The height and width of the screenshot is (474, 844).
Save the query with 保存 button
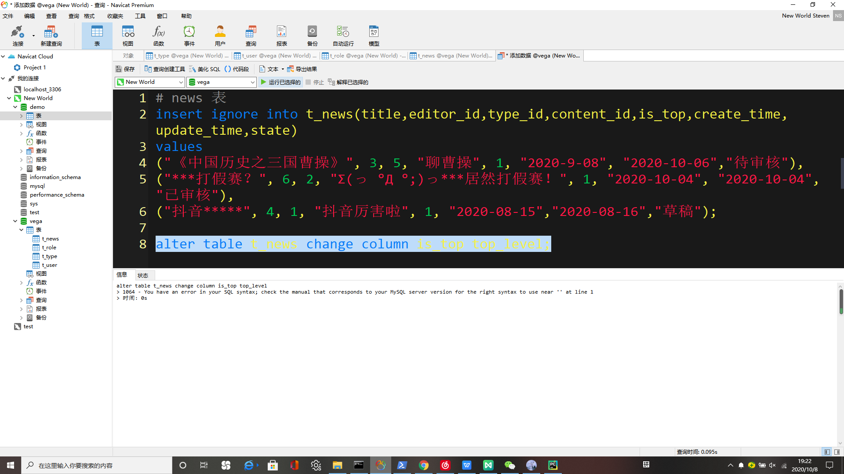click(x=125, y=69)
